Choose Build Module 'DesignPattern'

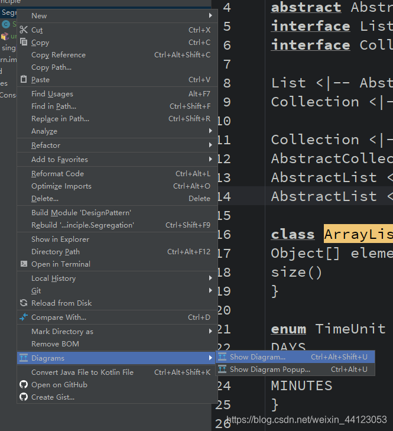118,212
